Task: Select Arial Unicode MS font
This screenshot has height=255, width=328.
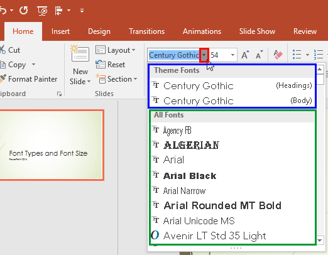Action: 232,220
